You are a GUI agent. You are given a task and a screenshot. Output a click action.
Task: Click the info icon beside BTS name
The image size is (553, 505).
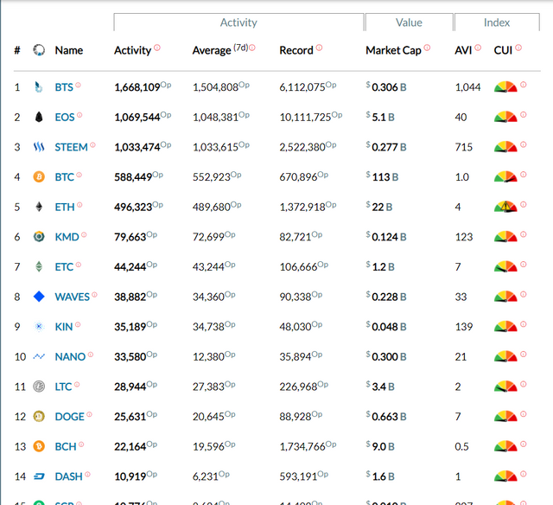pos(78,85)
